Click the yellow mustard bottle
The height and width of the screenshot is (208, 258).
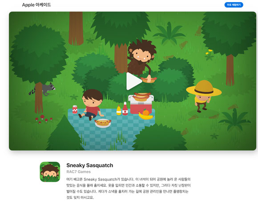(x=119, y=110)
